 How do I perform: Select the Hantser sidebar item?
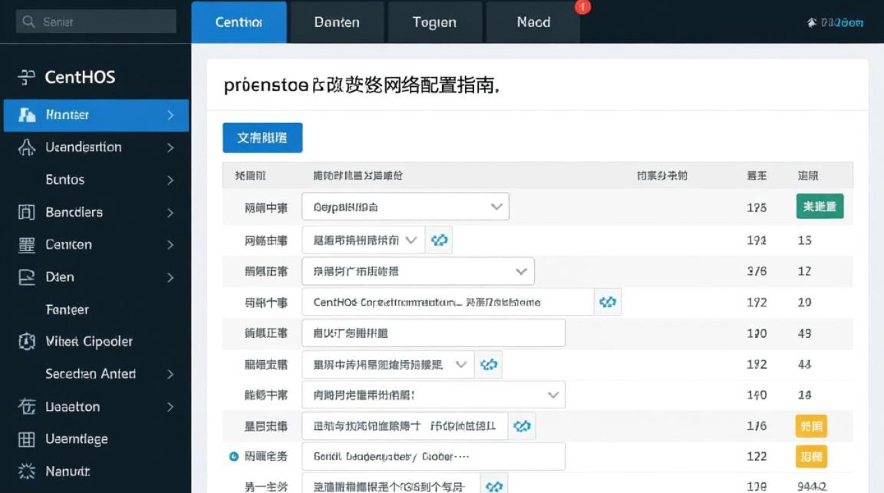(96, 115)
